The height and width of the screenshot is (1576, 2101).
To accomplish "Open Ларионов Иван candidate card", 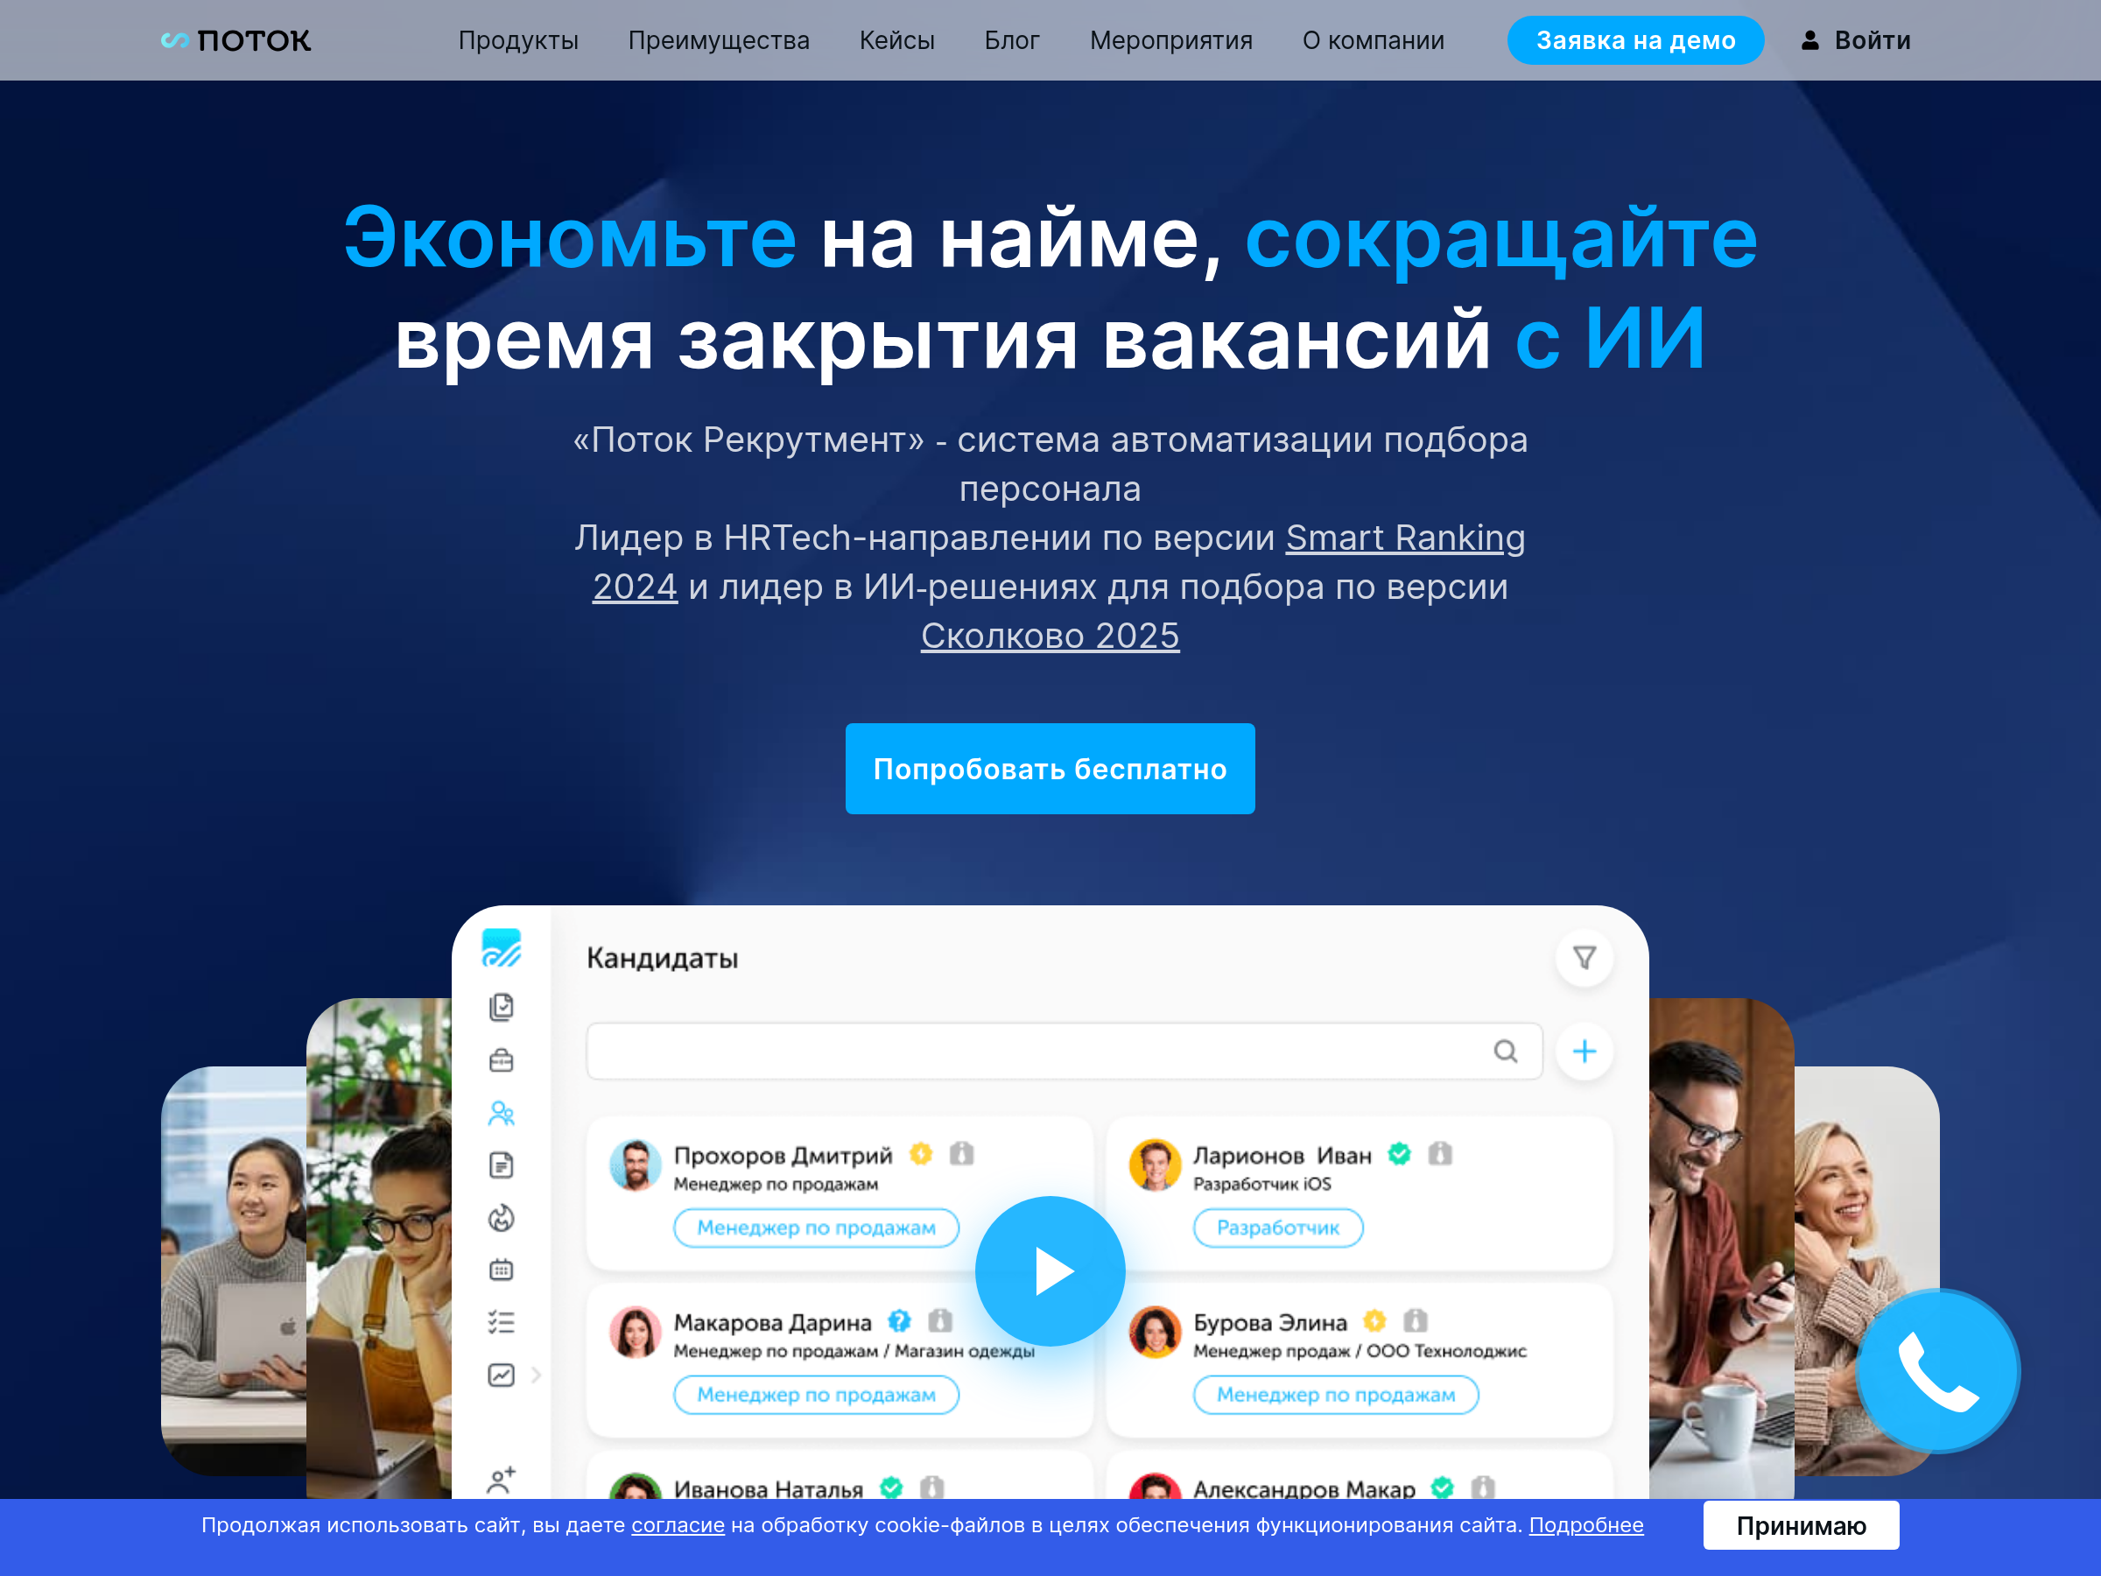I will 1360,1194.
